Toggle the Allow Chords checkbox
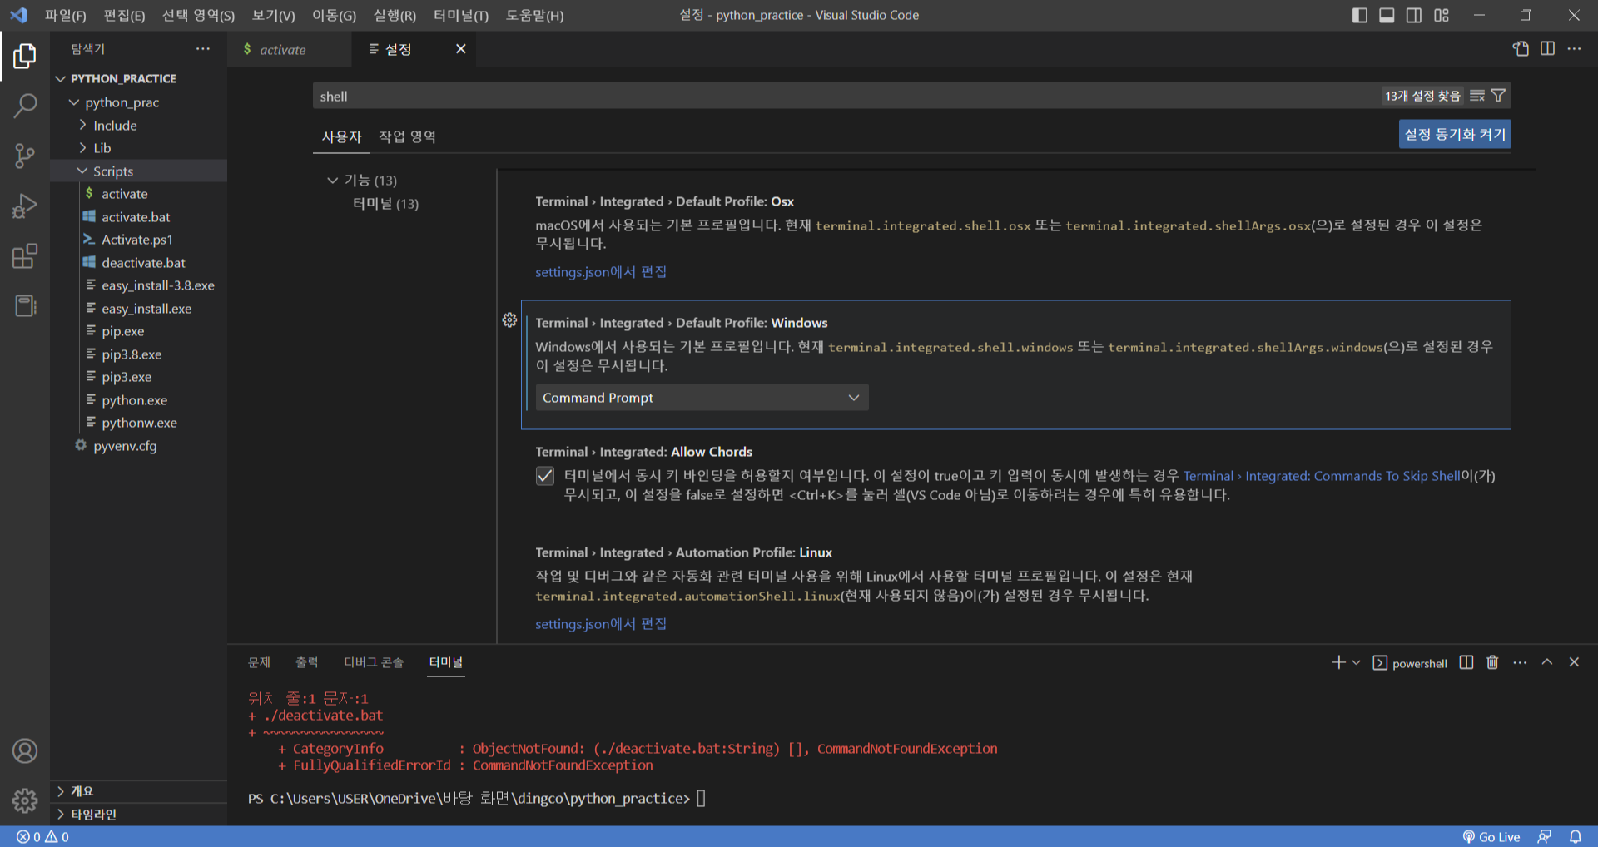Viewport: 1598px width, 847px height. pos(545,476)
